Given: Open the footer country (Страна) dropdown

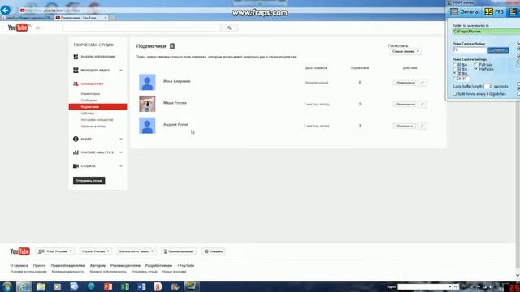Looking at the screenshot, I should [x=96, y=251].
